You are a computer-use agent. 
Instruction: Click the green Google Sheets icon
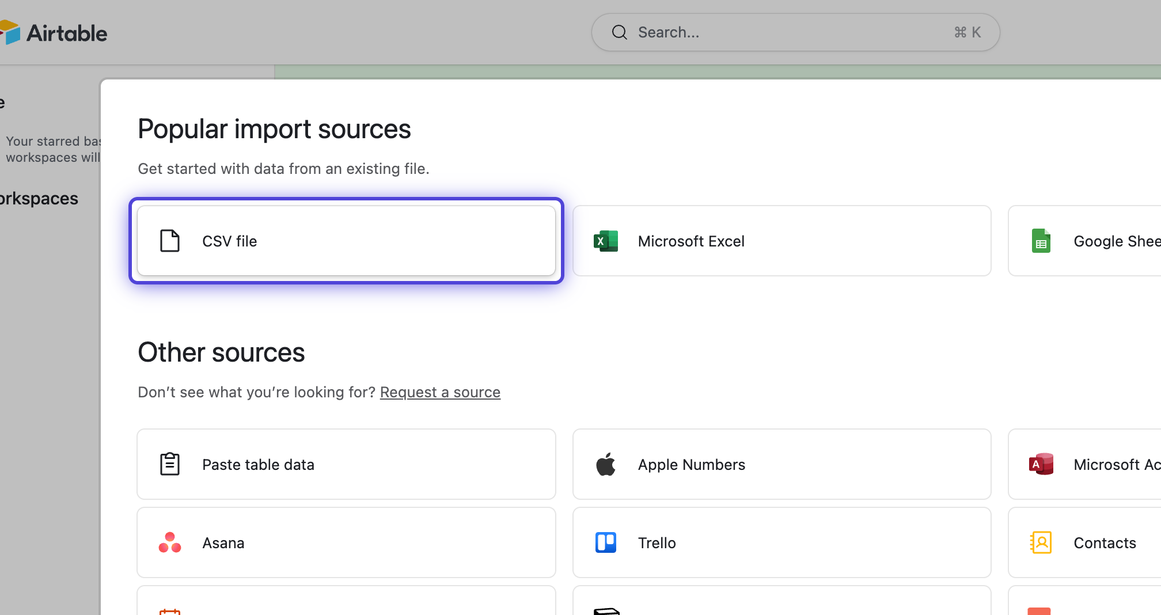click(x=1041, y=241)
